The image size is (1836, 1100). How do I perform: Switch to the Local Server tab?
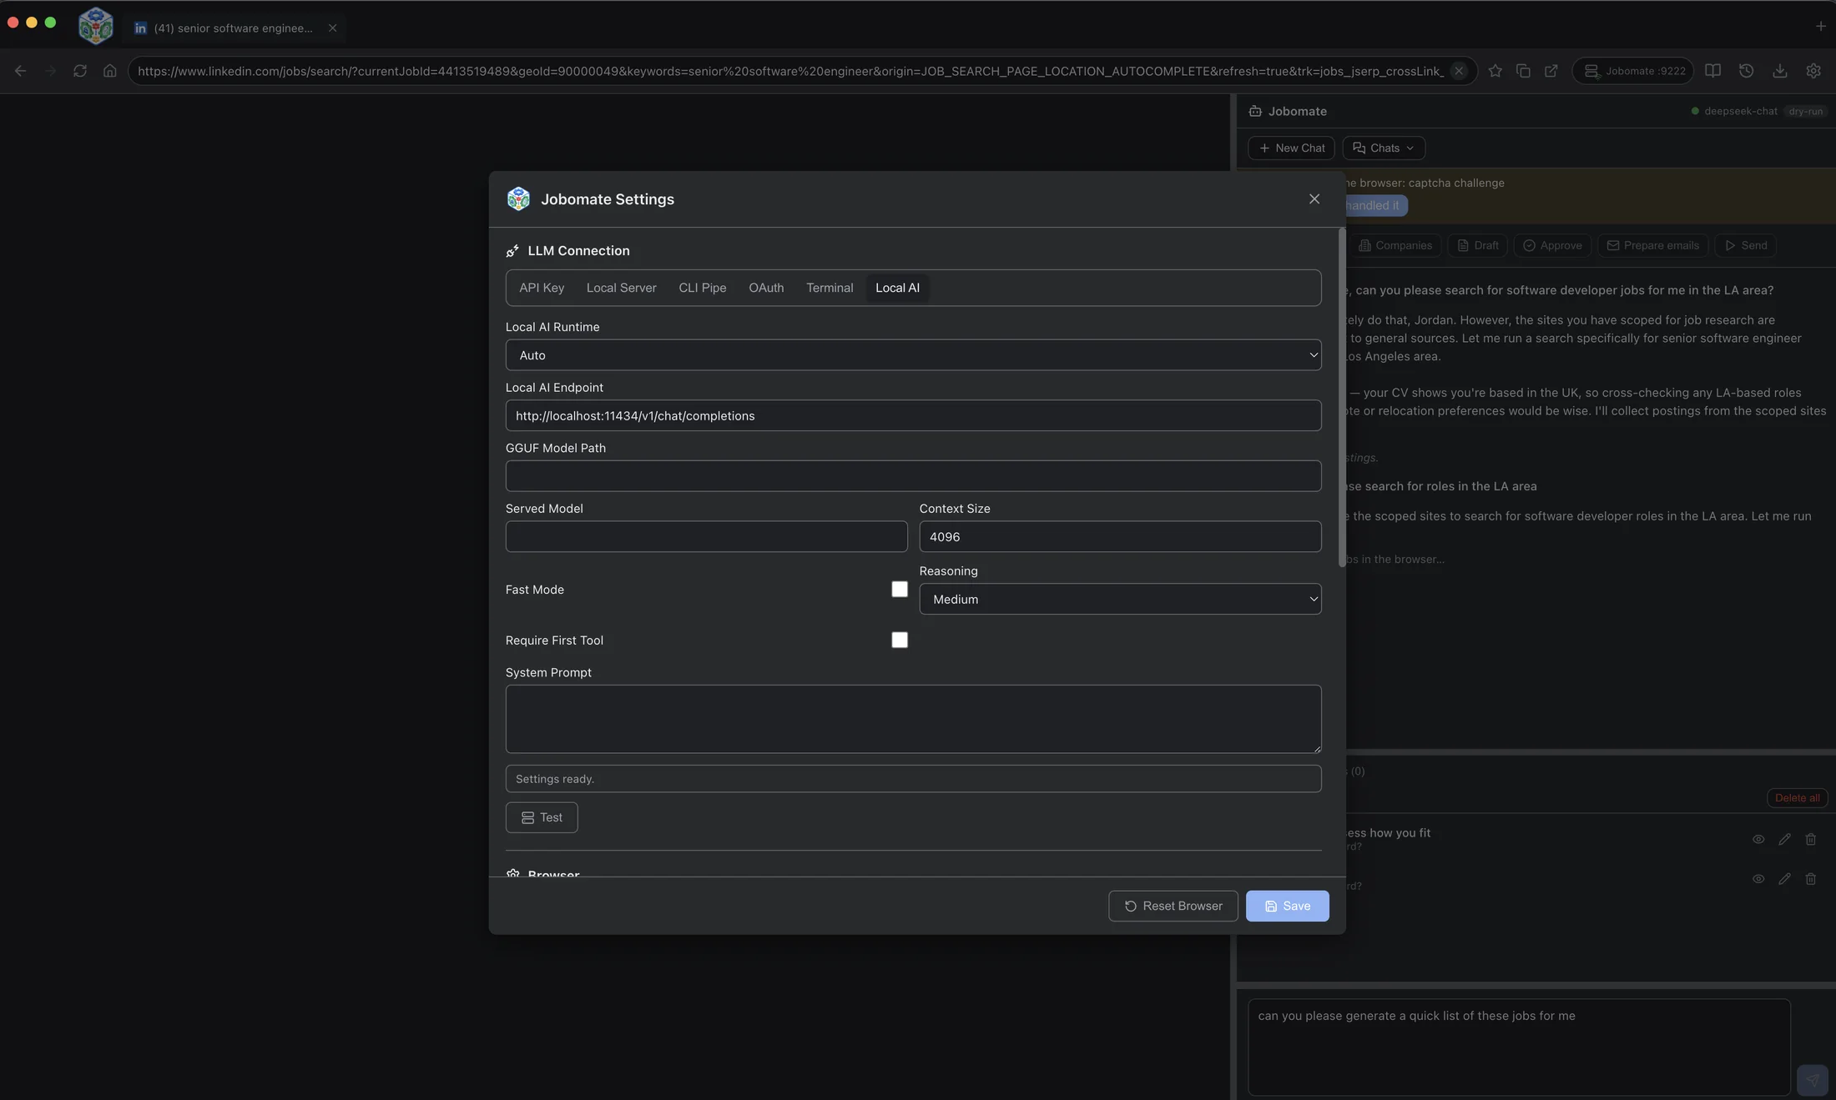click(x=621, y=288)
